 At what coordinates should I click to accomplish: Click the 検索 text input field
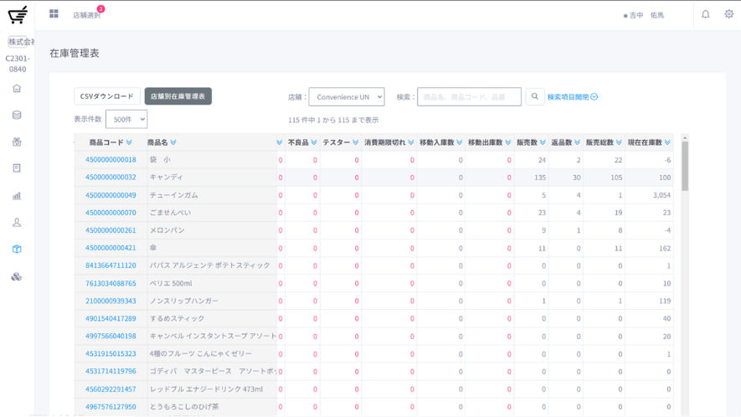tap(469, 97)
